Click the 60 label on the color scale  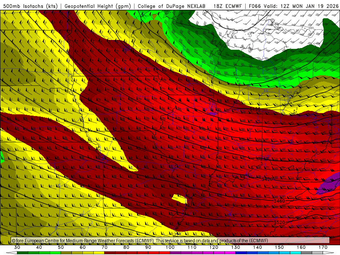82,247
